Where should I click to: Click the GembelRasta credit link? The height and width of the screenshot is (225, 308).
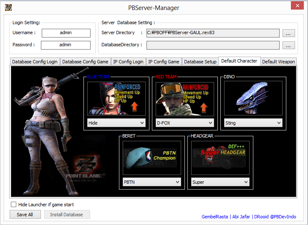[215, 217]
